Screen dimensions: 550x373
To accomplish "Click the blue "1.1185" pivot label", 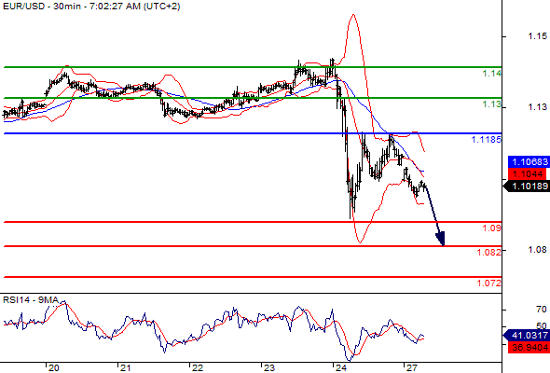I will pos(487,140).
